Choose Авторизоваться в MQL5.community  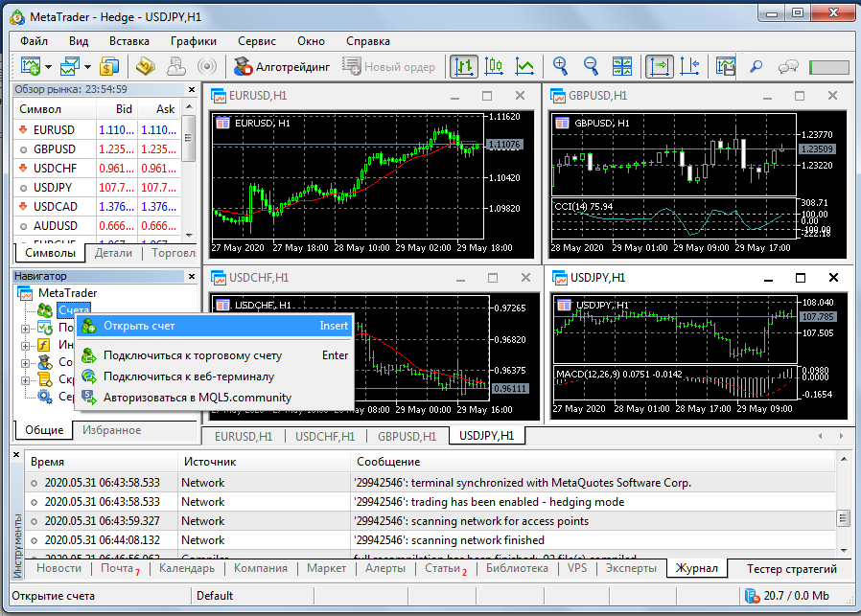214,398
